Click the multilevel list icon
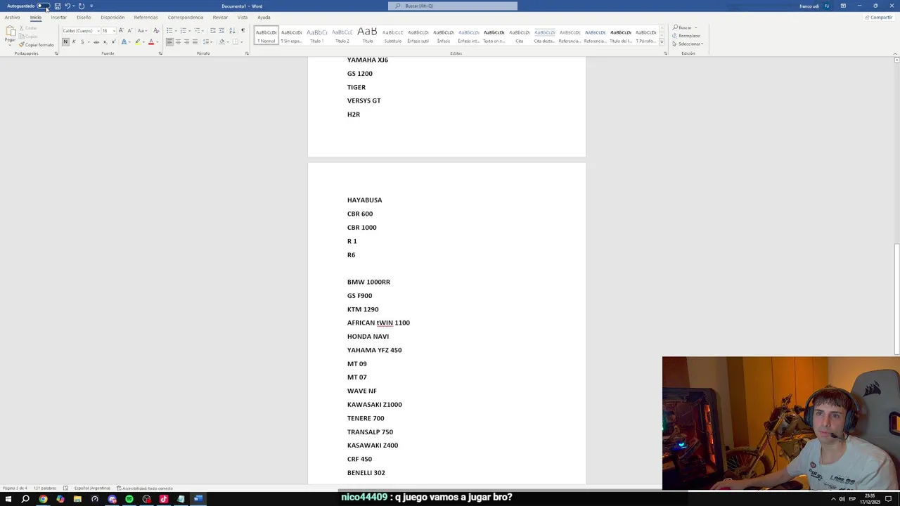 tap(197, 31)
